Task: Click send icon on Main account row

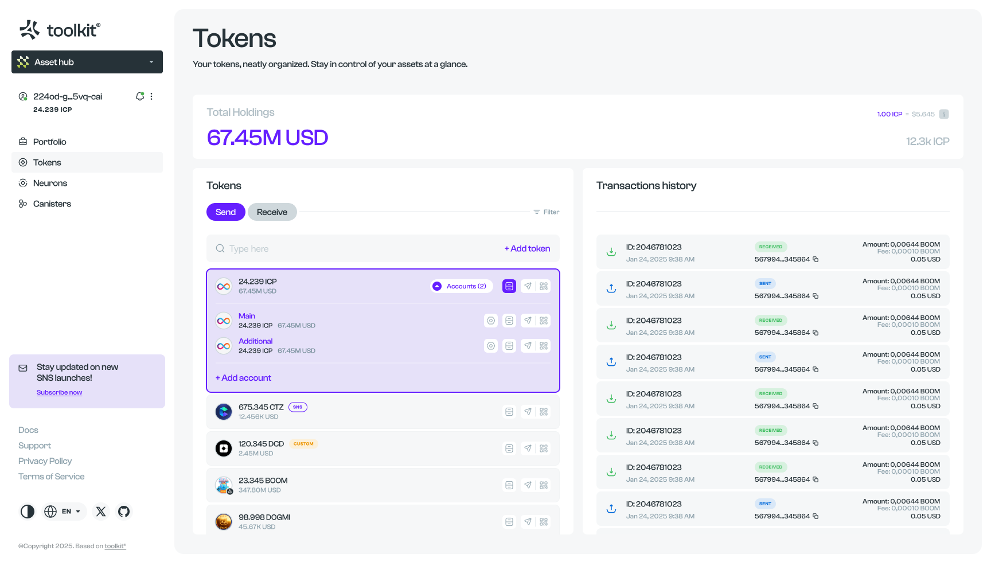Action: click(x=528, y=321)
